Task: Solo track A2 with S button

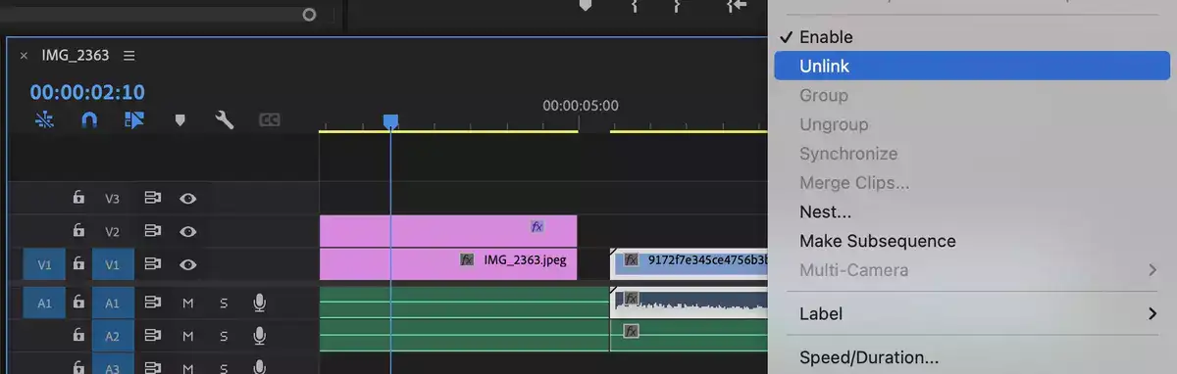Action: tap(224, 336)
